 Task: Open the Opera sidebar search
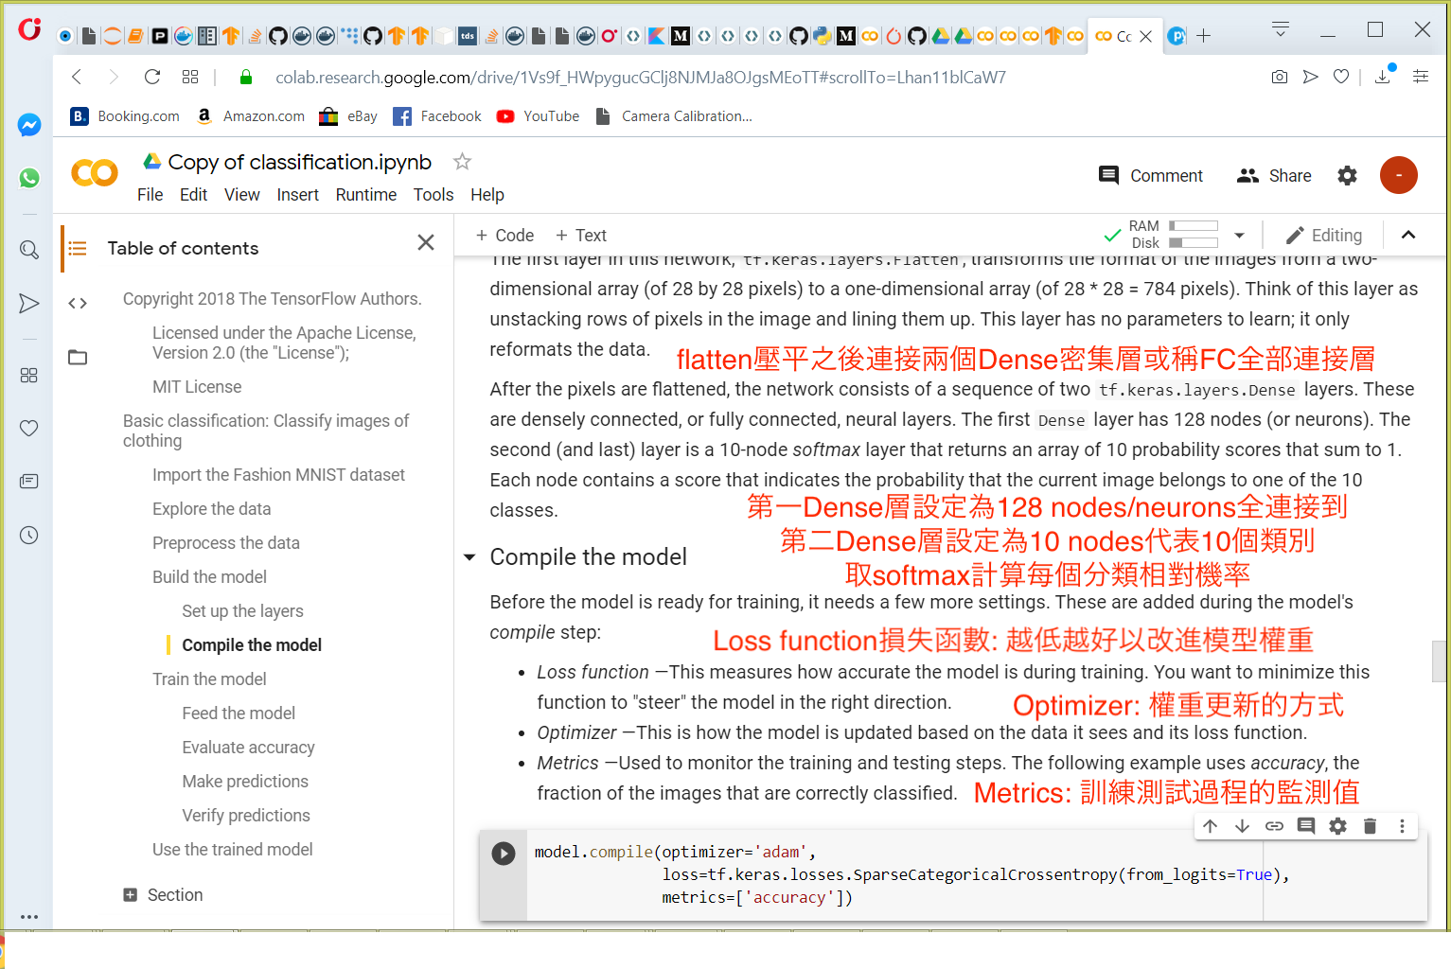point(29,250)
